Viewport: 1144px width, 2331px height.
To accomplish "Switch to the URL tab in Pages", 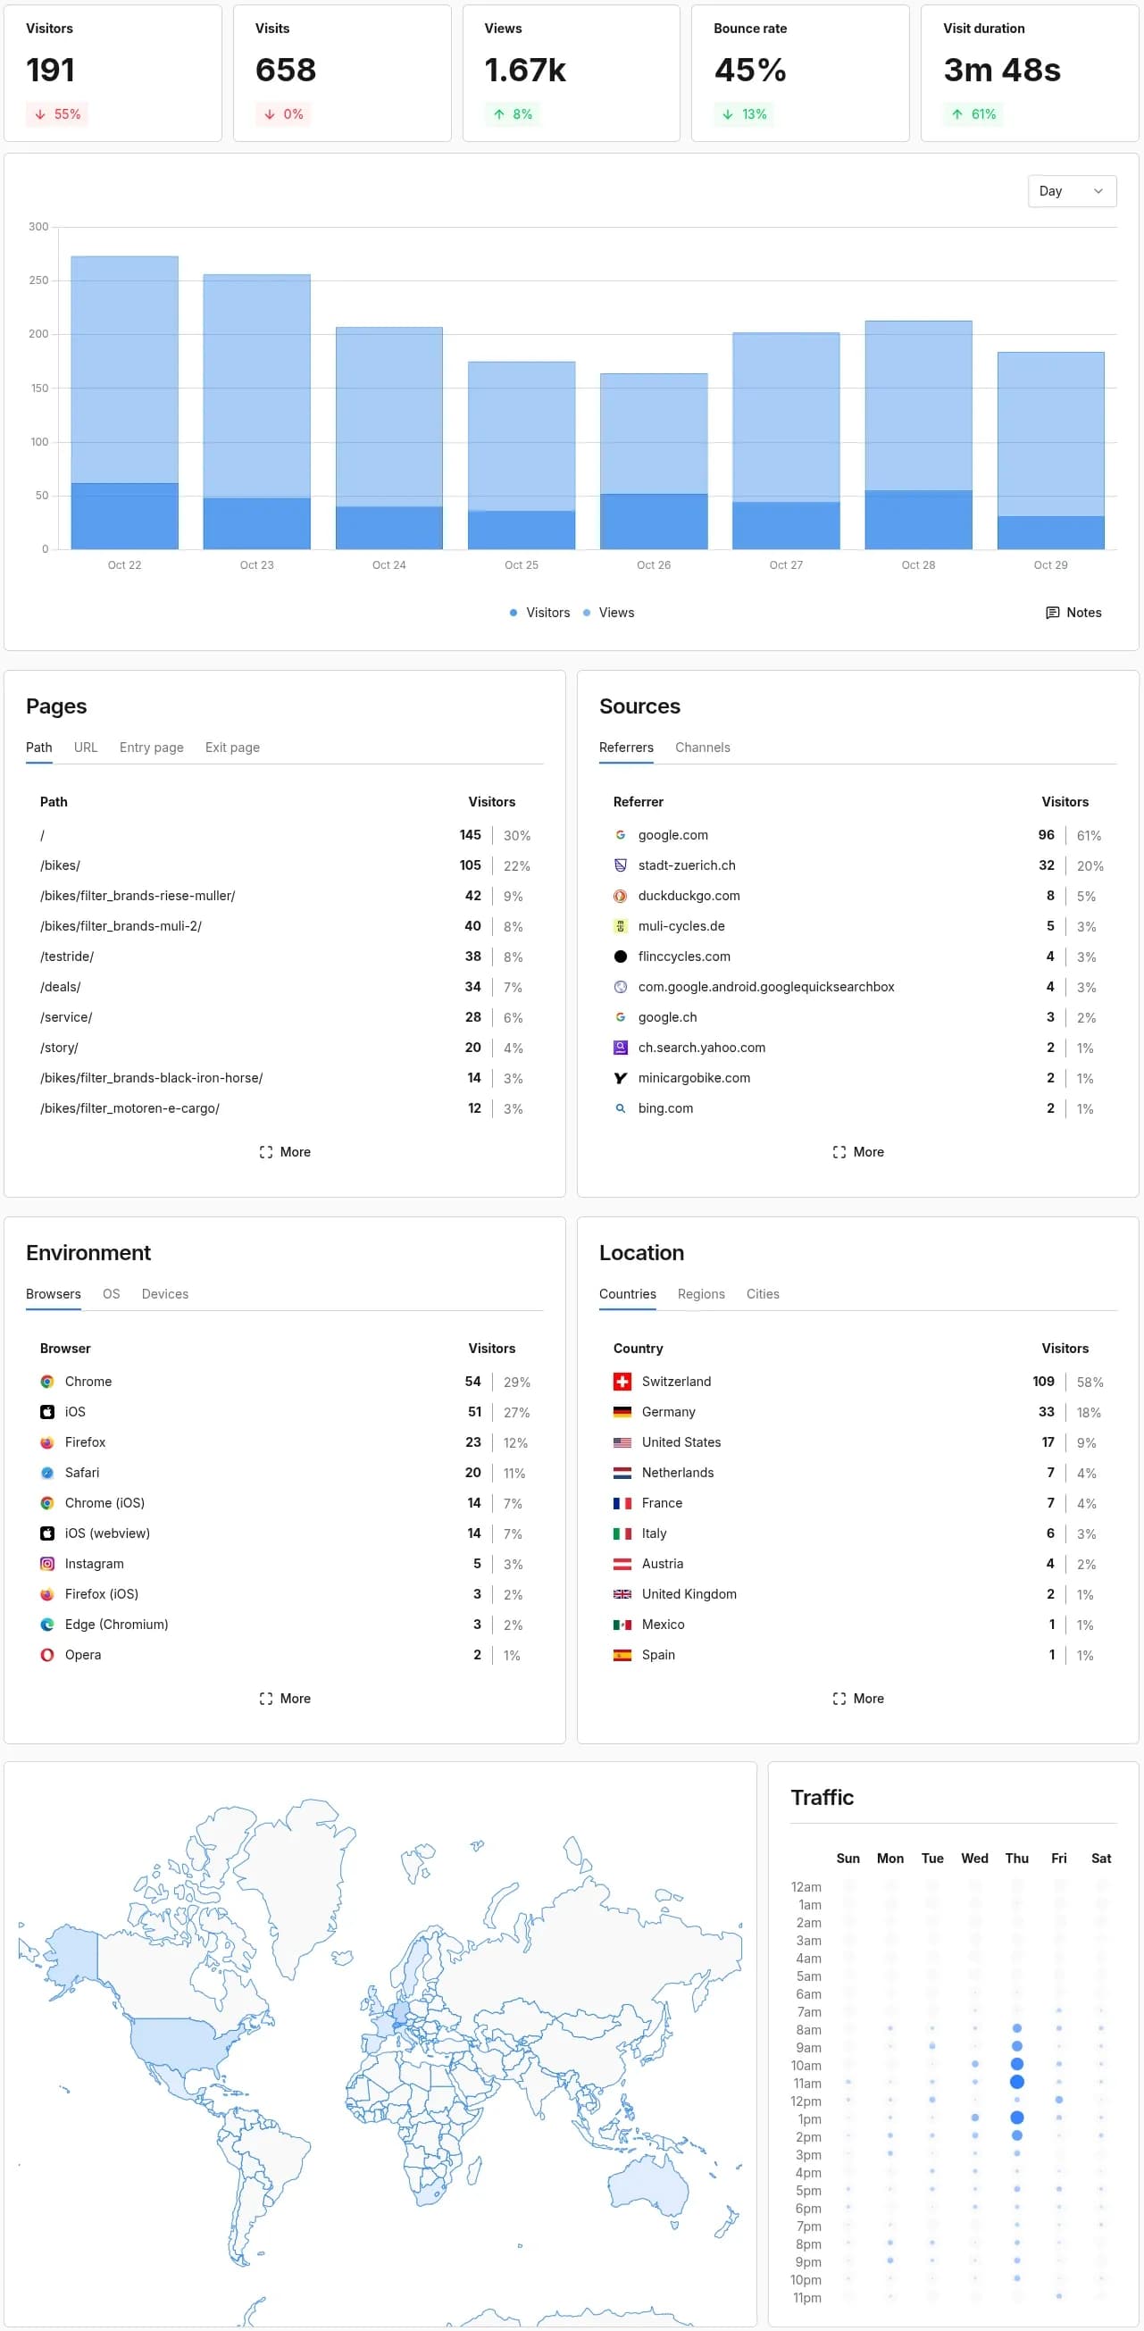I will point(86,748).
